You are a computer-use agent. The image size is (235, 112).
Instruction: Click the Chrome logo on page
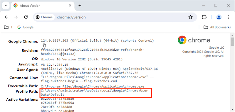194,40
